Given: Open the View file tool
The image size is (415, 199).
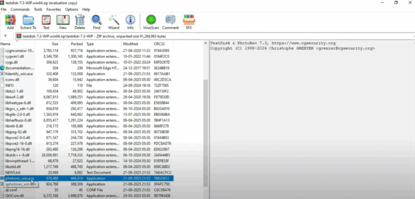Looking at the screenshot, I should tap(63, 21).
